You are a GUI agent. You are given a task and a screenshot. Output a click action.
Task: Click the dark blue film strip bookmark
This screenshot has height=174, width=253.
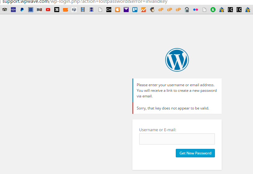(91, 10)
